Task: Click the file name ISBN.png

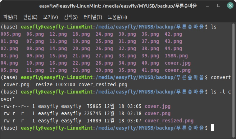Action: 176,56
